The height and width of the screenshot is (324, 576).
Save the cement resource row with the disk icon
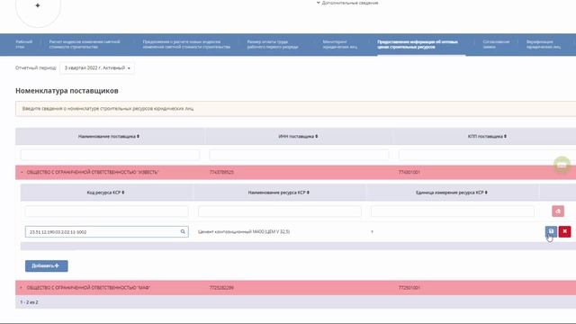click(x=551, y=231)
